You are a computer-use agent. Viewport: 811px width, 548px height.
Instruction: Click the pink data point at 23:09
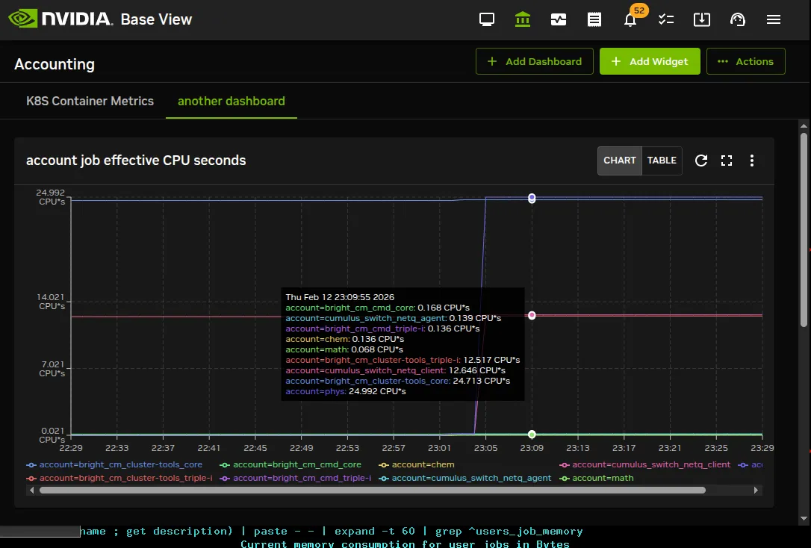tap(532, 315)
